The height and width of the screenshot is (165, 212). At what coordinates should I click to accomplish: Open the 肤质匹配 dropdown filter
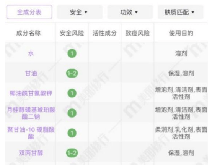click(x=181, y=12)
